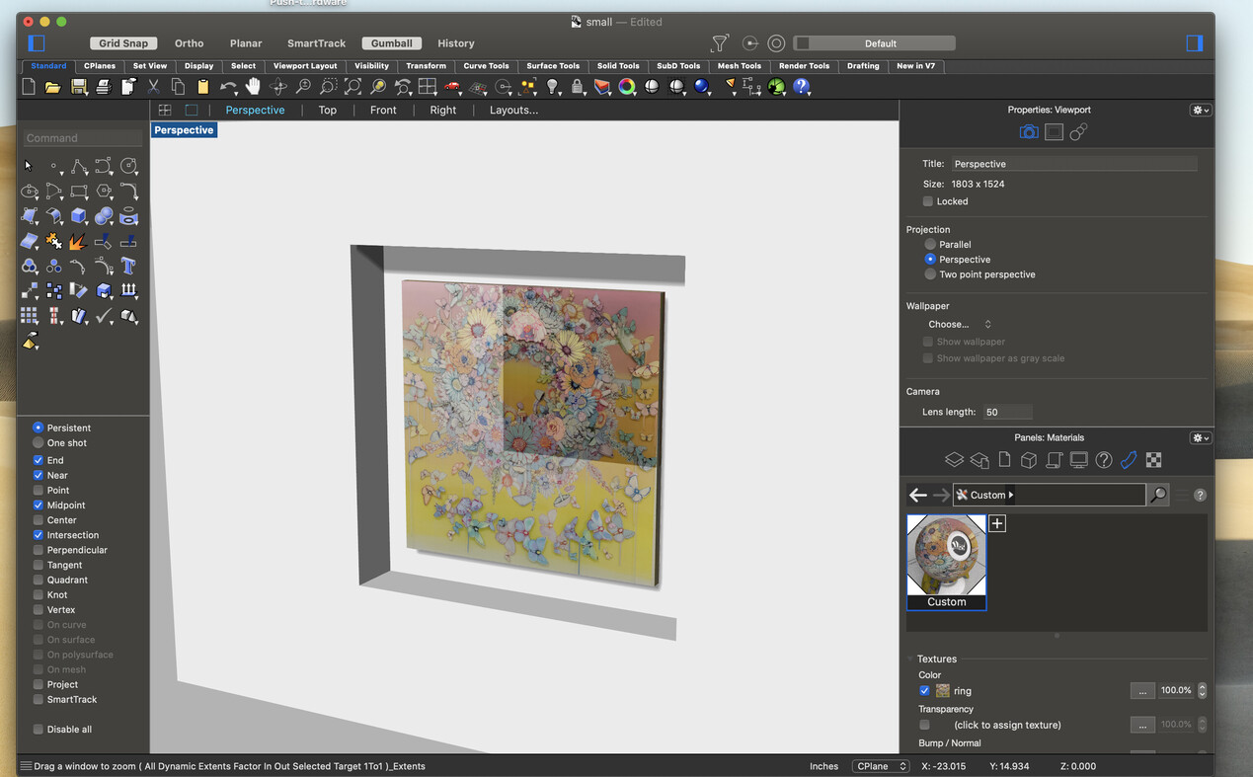
Task: Switch to the Front viewport tab
Action: tap(383, 110)
